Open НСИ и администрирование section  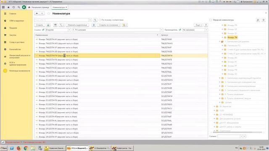pos(16,64)
